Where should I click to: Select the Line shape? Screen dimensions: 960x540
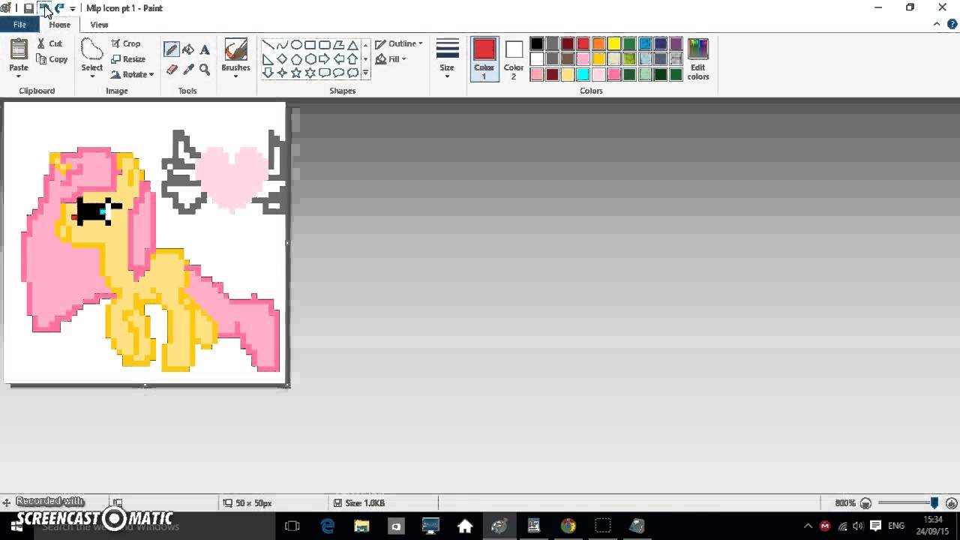click(x=268, y=45)
